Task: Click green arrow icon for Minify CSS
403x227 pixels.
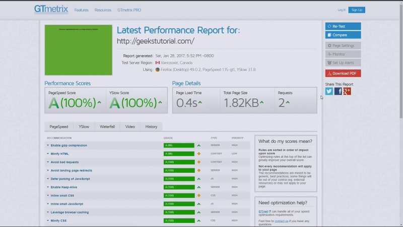Action: tap(198, 220)
